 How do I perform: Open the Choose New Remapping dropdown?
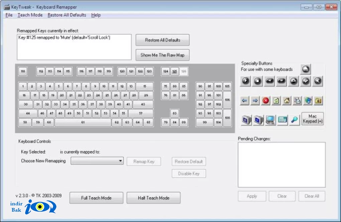[97, 161]
